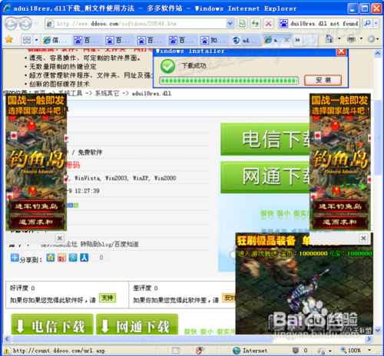Screen dimensions: 384x356
Task: Show more tabs with the » chevron
Action: [x=297, y=40]
